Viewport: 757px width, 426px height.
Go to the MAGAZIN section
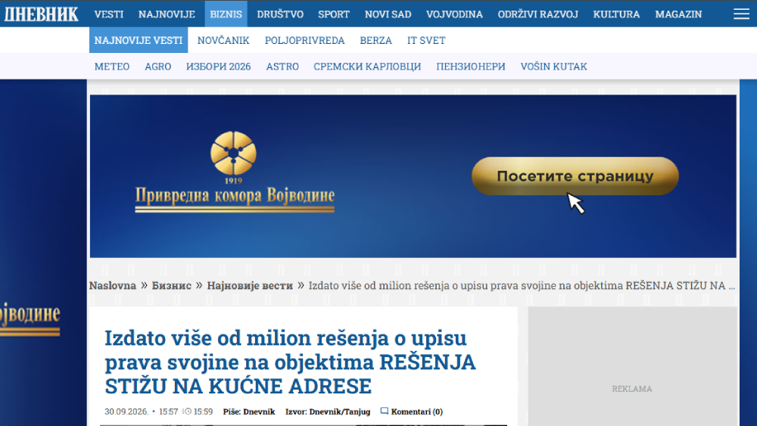[678, 14]
